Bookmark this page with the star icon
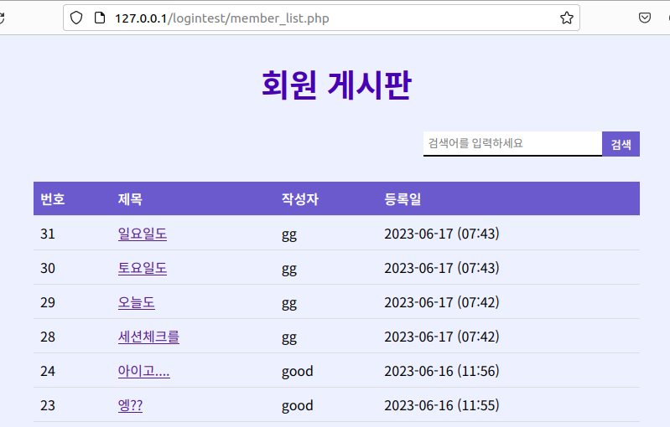Image resolution: width=670 pixels, height=427 pixels. tap(567, 18)
